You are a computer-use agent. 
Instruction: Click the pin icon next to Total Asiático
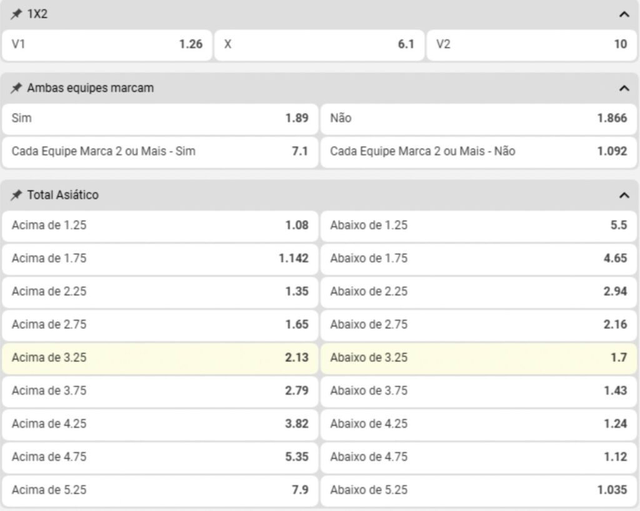[16, 195]
